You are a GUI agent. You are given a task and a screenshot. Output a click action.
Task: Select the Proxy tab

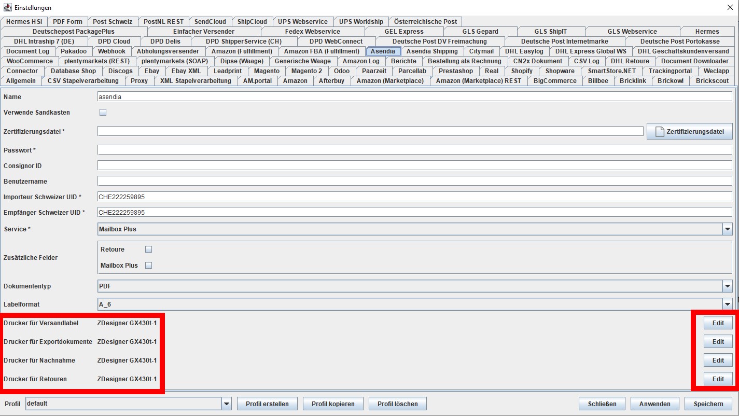[139, 81]
